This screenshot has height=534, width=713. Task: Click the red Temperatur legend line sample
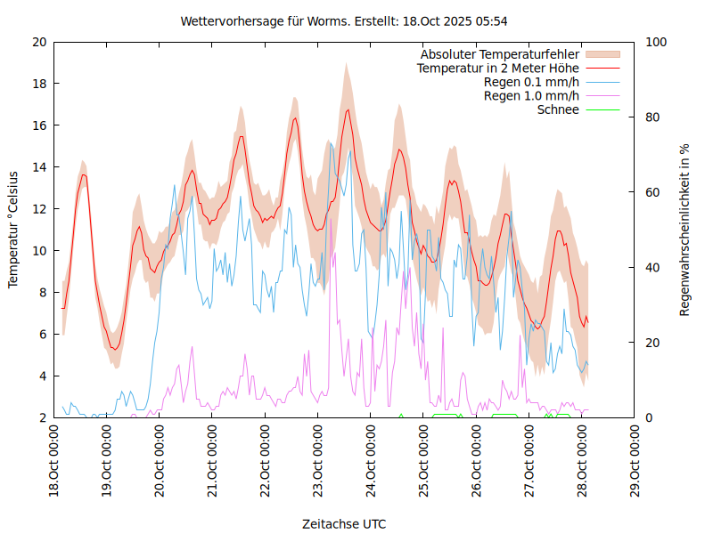[602, 68]
